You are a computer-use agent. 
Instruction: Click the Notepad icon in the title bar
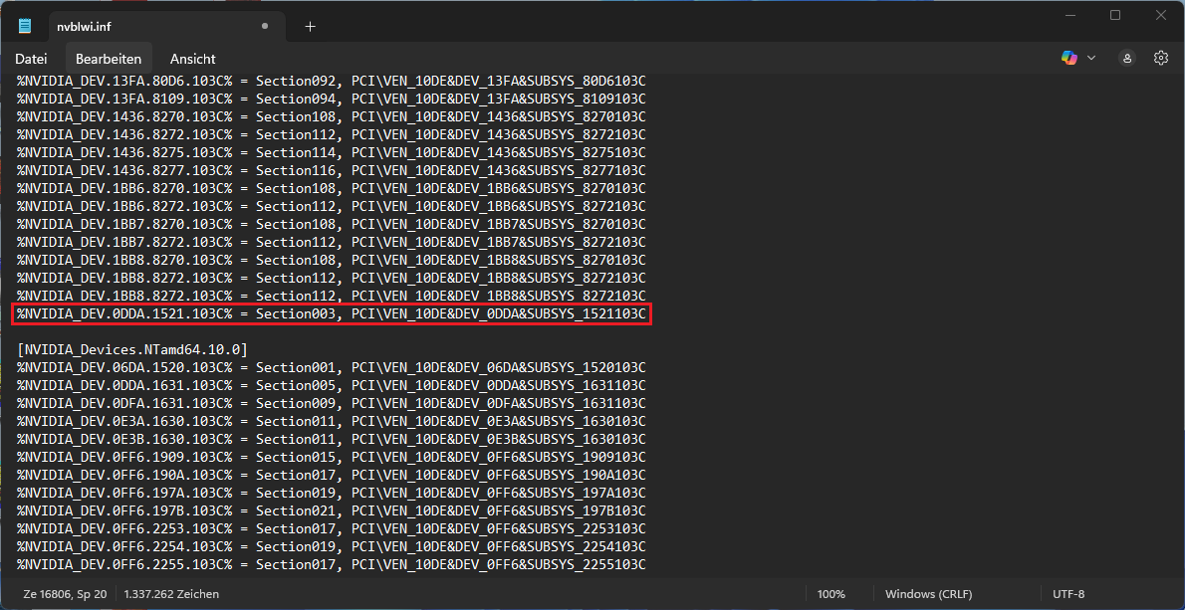(23, 26)
